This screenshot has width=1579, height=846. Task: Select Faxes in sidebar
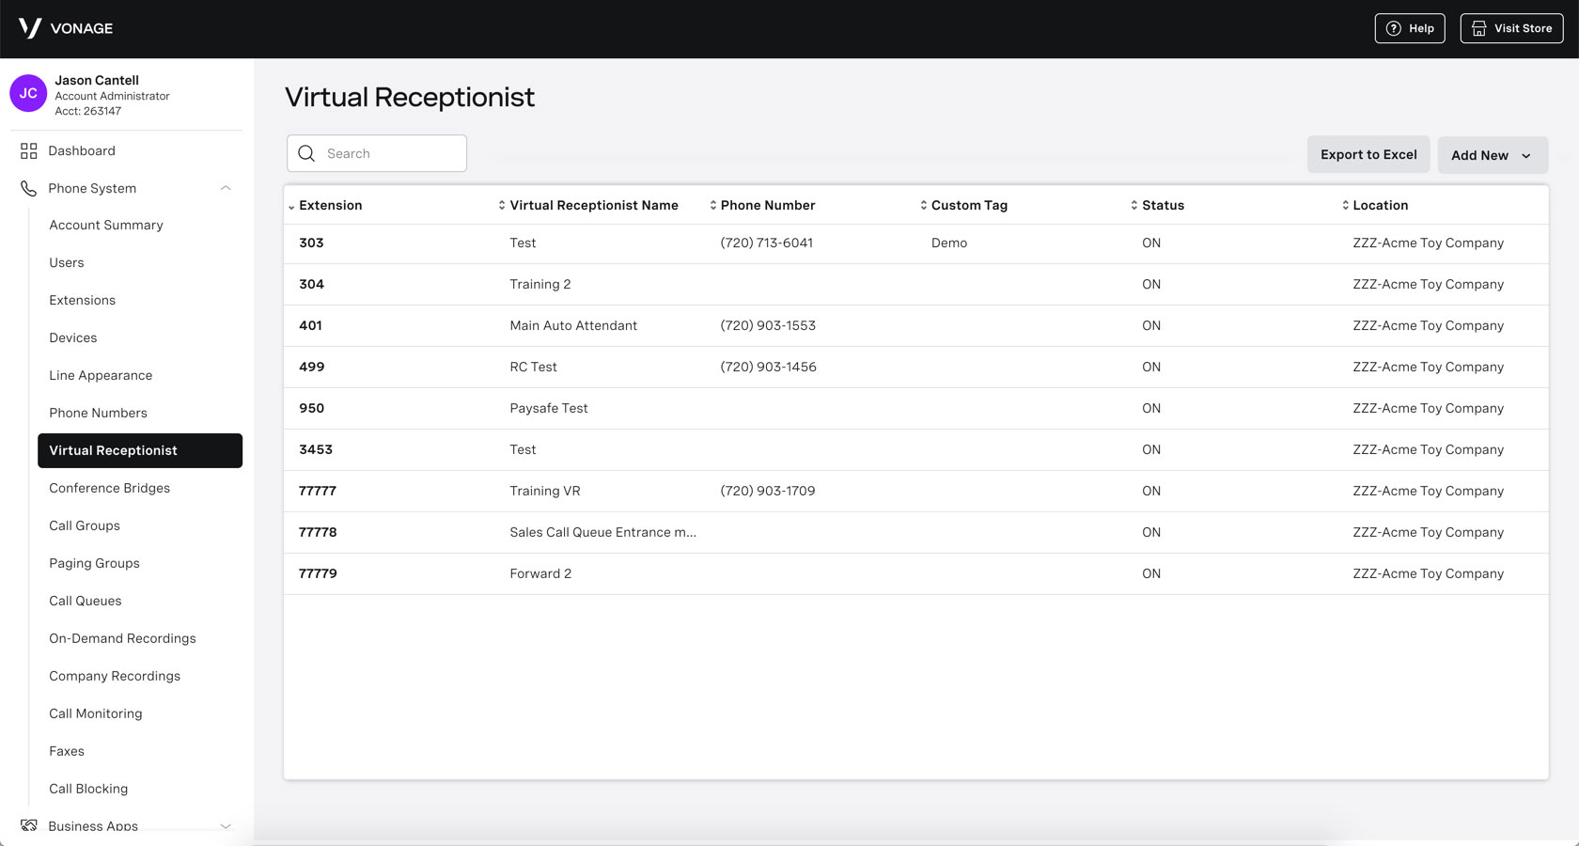click(x=67, y=751)
